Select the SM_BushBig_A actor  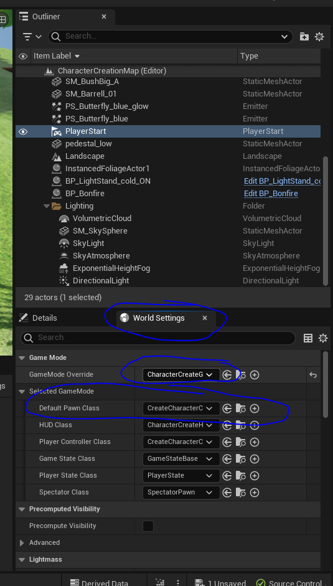tap(92, 82)
